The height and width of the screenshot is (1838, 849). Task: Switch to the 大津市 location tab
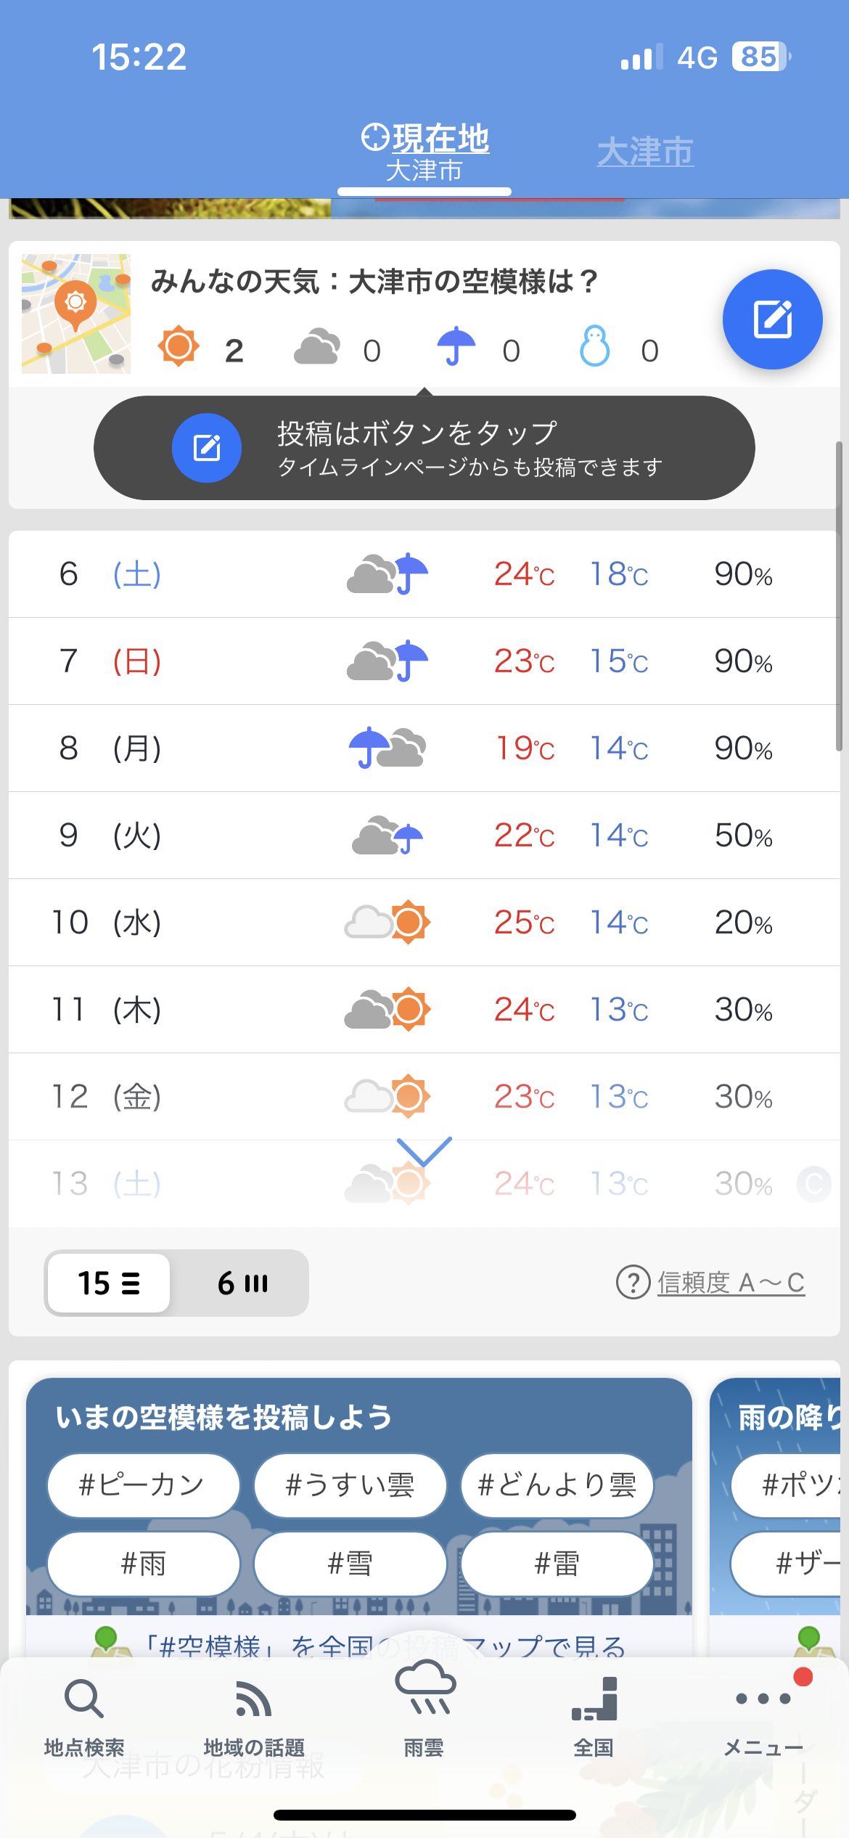[645, 152]
